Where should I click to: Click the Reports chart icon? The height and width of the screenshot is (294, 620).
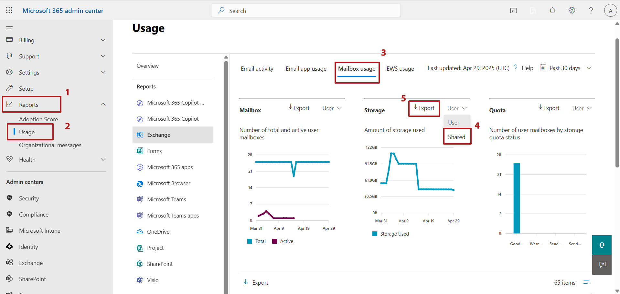pos(9,105)
